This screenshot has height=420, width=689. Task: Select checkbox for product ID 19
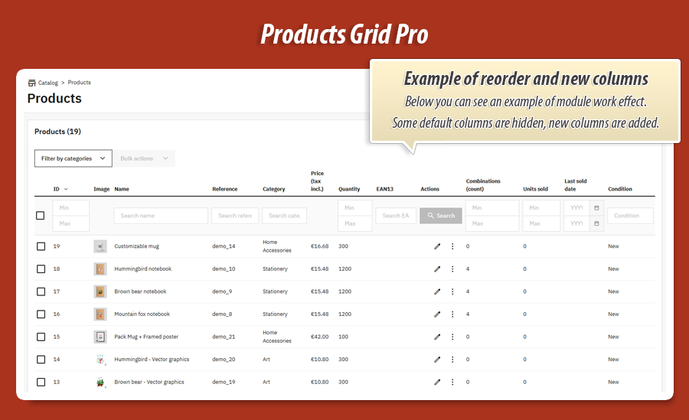point(41,246)
